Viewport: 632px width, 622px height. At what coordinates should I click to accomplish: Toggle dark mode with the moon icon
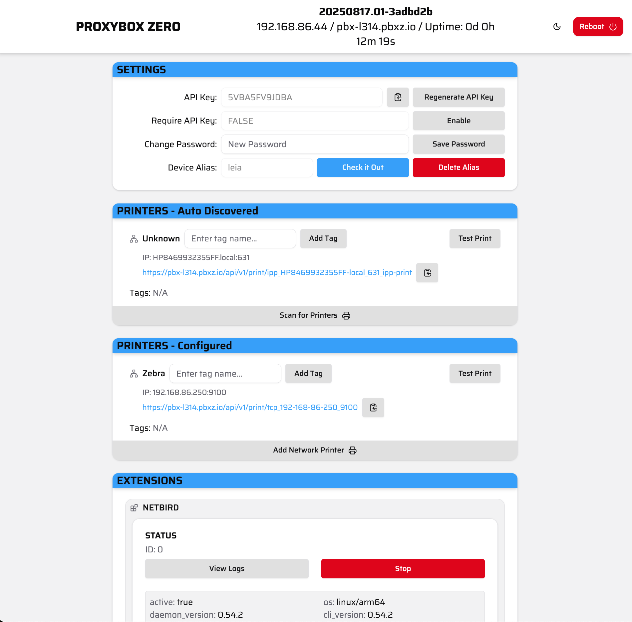pos(557,27)
